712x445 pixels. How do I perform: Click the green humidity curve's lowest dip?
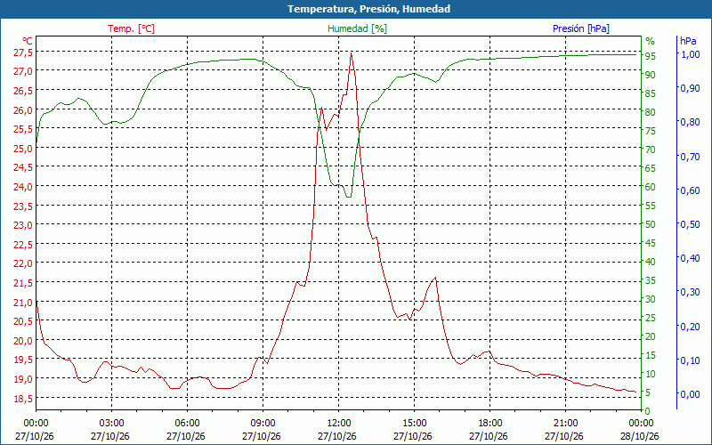pyautogui.click(x=348, y=197)
